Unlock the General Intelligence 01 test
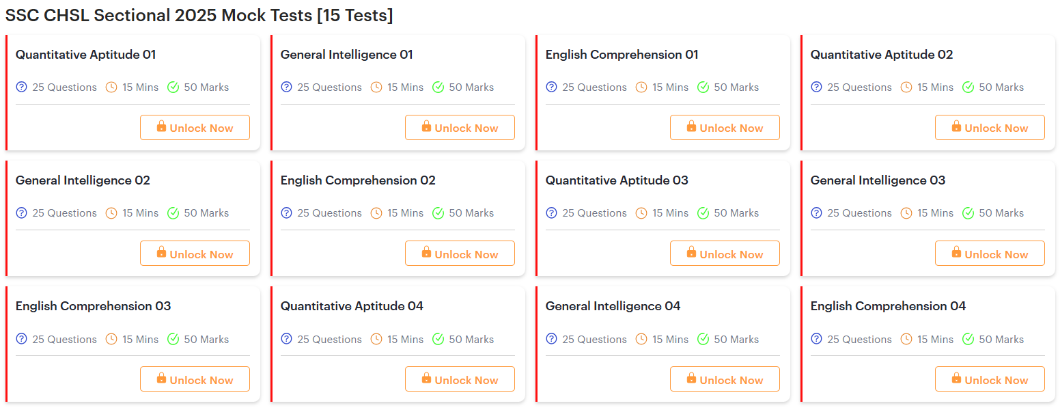This screenshot has width=1060, height=410. pos(460,127)
